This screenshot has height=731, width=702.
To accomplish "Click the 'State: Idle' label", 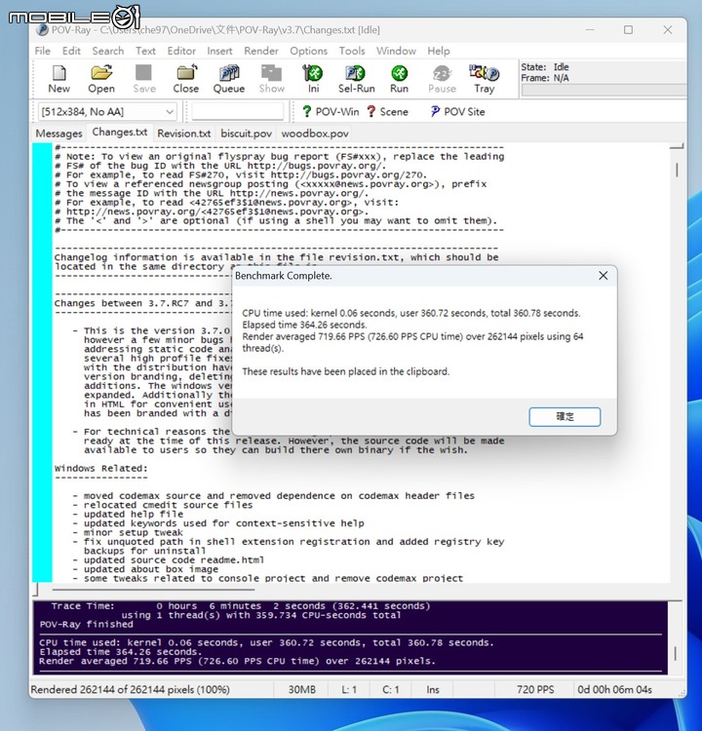I will [545, 67].
